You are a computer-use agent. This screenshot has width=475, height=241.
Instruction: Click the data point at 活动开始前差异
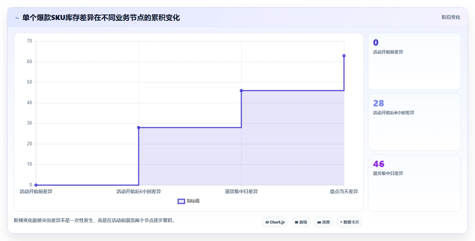point(36,185)
